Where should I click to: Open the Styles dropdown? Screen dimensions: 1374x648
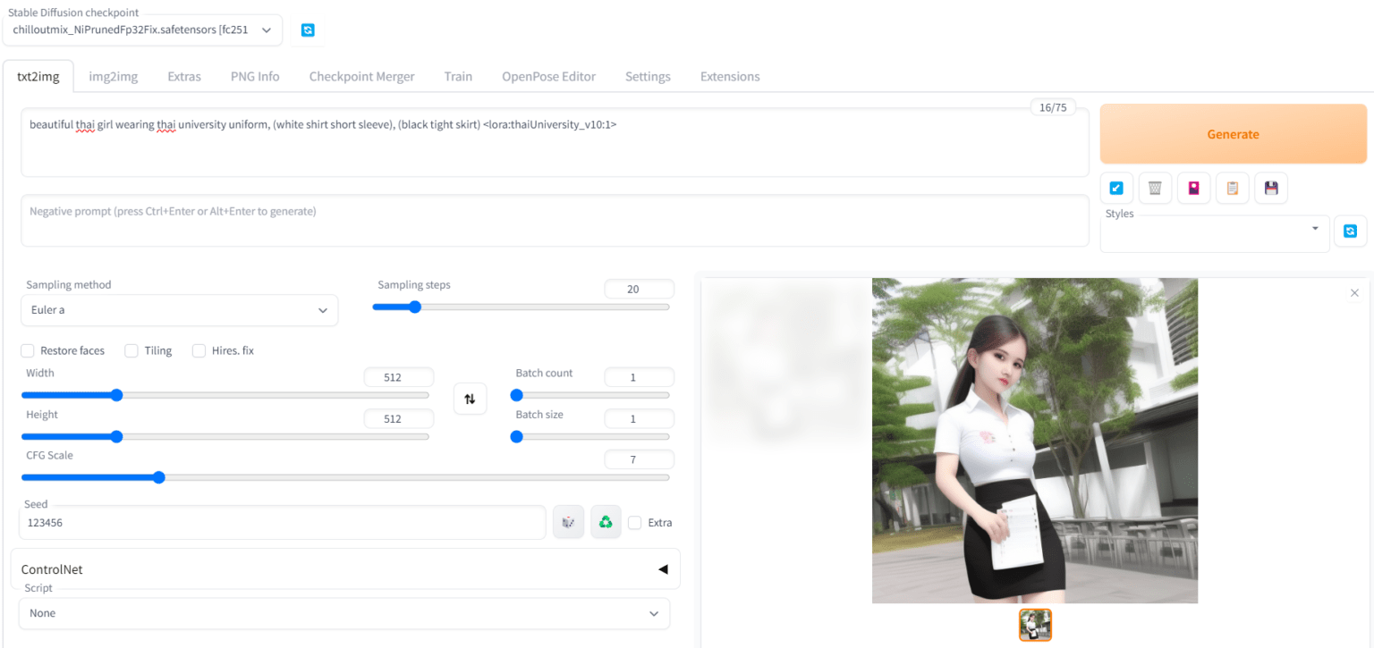(x=1215, y=234)
